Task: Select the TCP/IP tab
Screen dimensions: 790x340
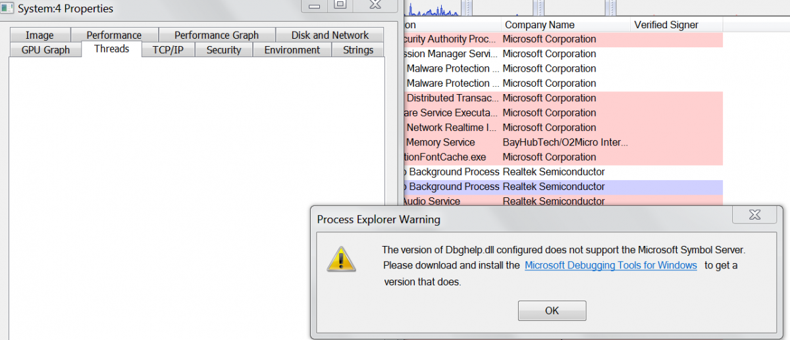Action: tap(168, 50)
